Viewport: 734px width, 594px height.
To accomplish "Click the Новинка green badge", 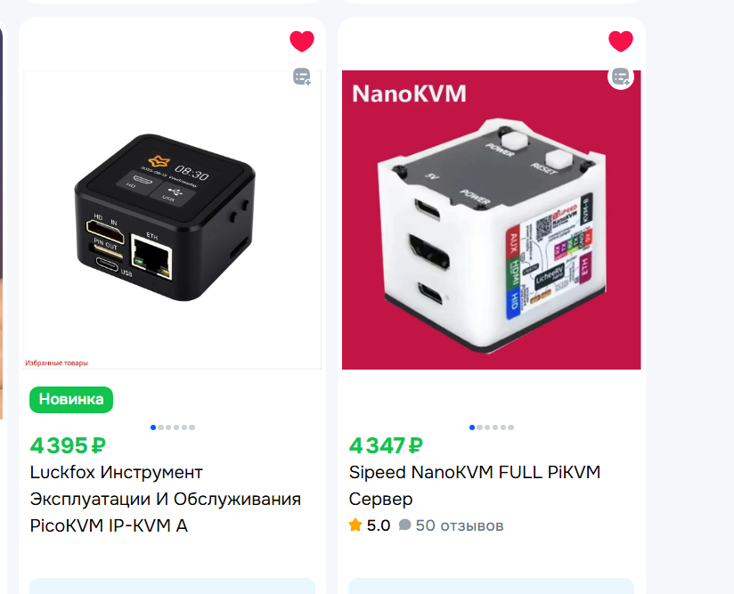I will 71,400.
